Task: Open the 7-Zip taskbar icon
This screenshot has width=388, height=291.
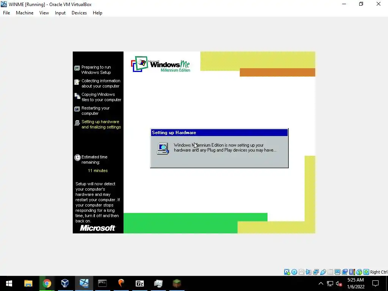Action: pos(140,283)
